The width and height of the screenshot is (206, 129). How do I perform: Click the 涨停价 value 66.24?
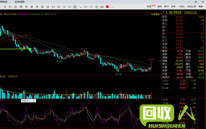(179, 77)
